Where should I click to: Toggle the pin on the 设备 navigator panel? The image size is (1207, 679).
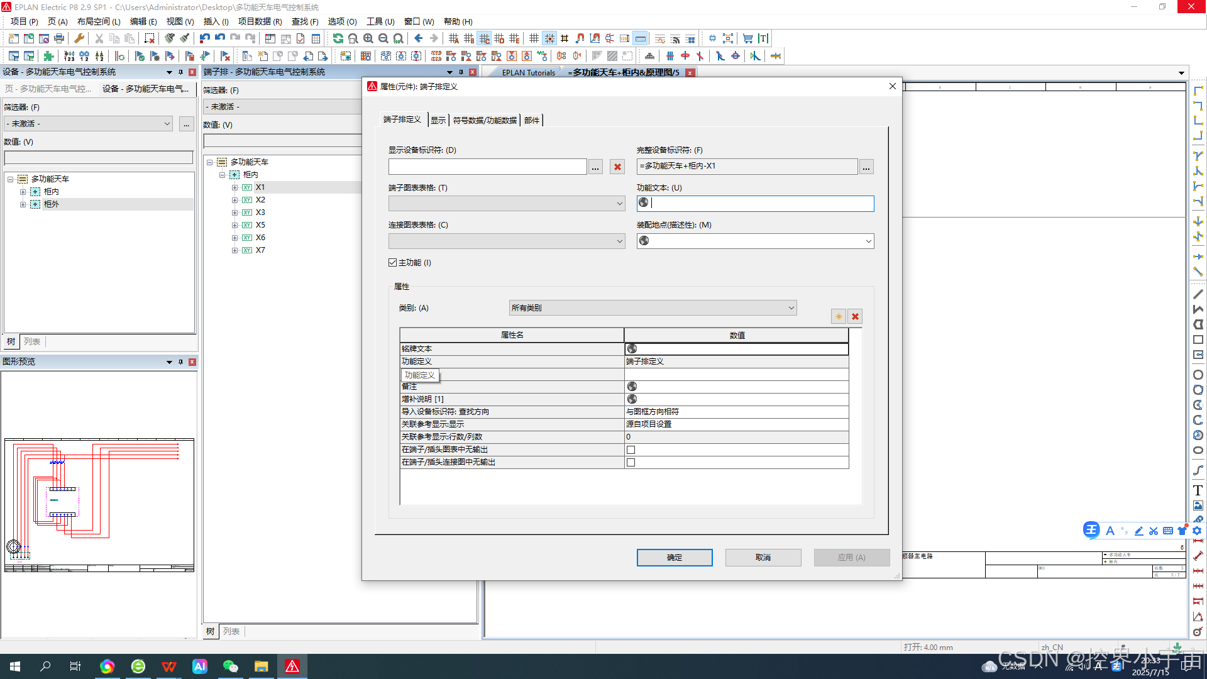tap(180, 72)
